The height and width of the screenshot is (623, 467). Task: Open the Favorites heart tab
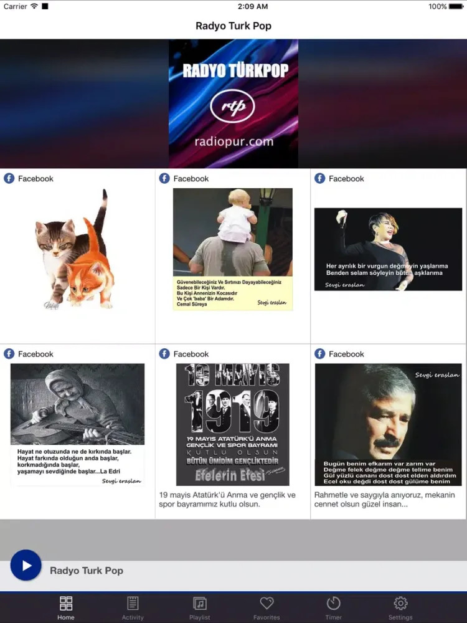[x=267, y=608]
